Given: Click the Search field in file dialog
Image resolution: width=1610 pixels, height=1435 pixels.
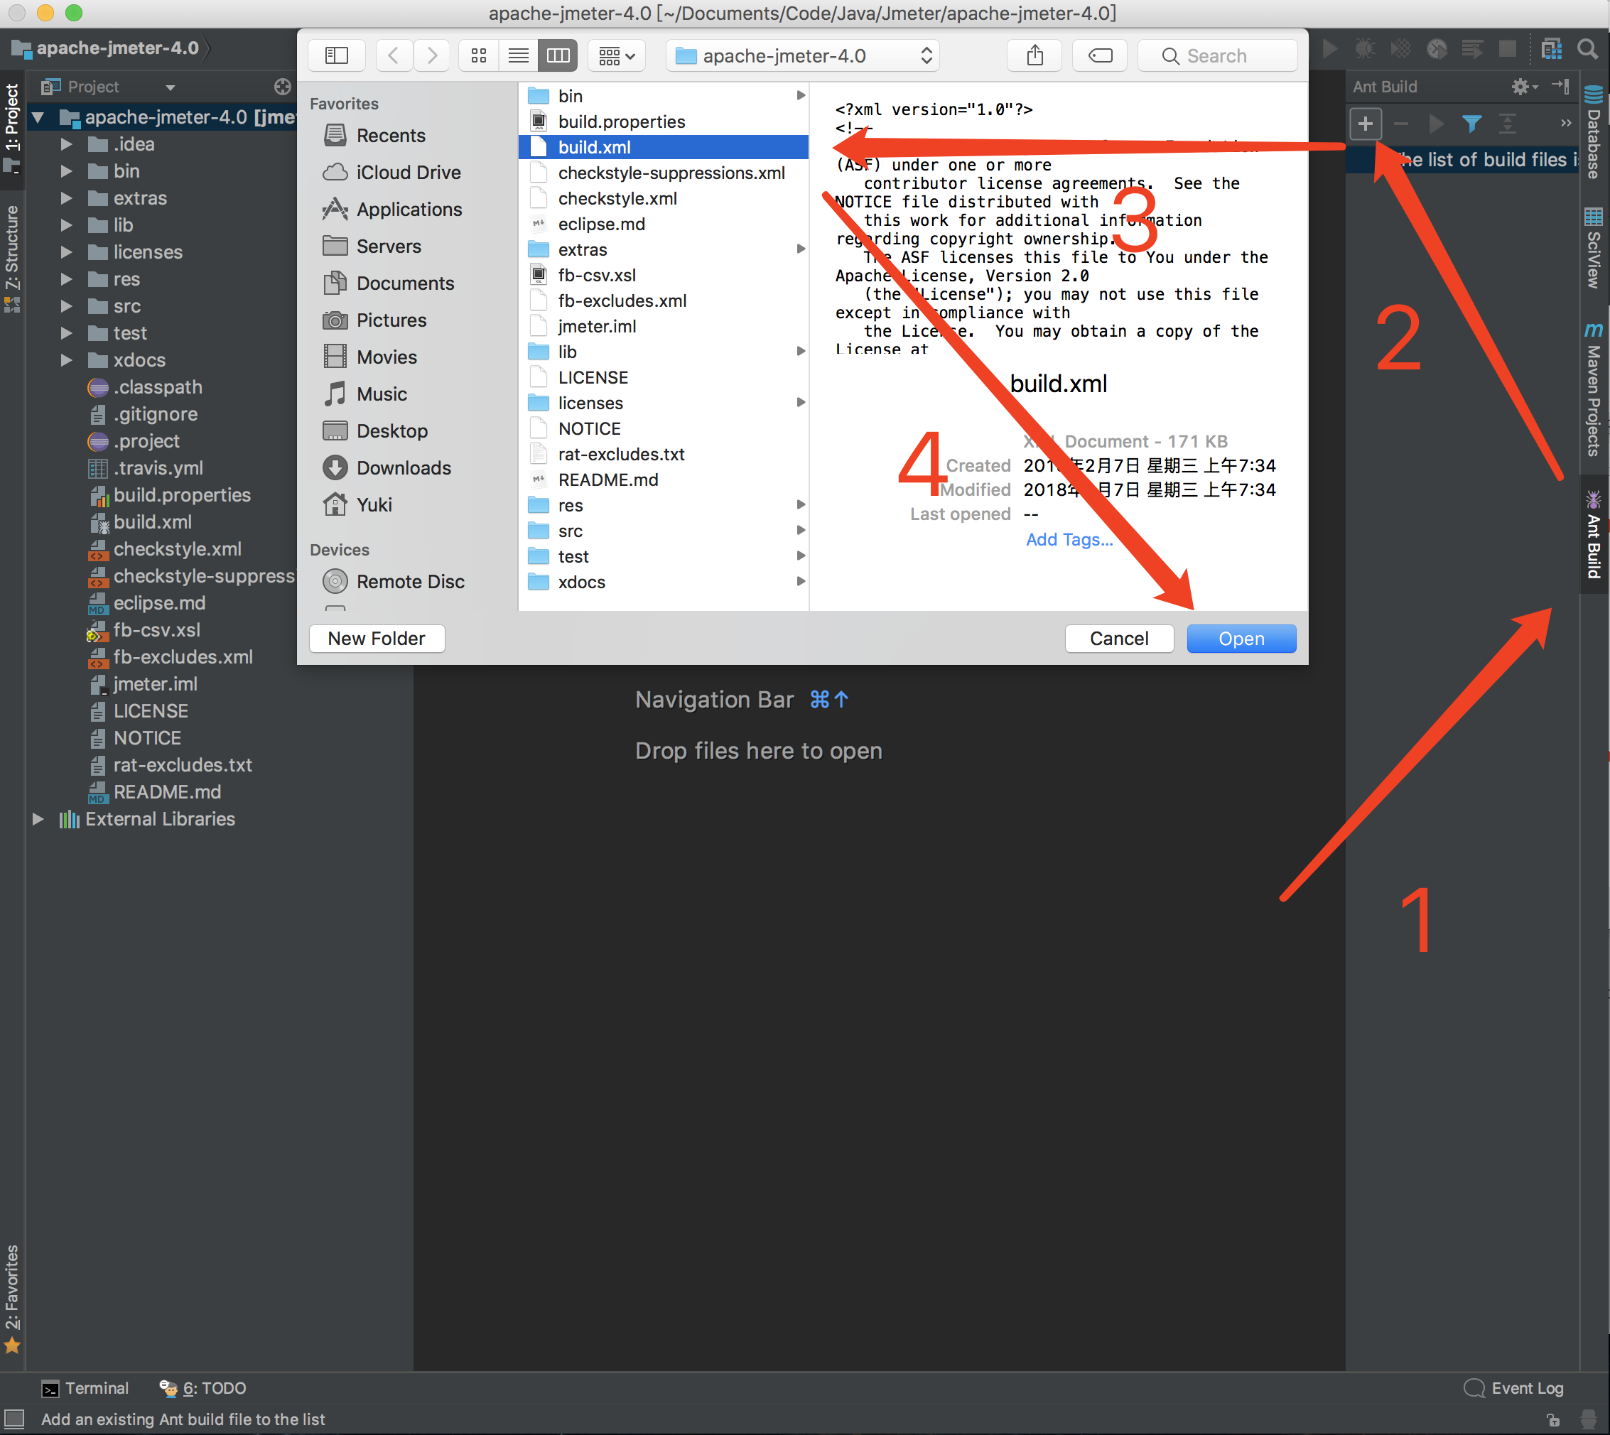Looking at the screenshot, I should point(1217,55).
